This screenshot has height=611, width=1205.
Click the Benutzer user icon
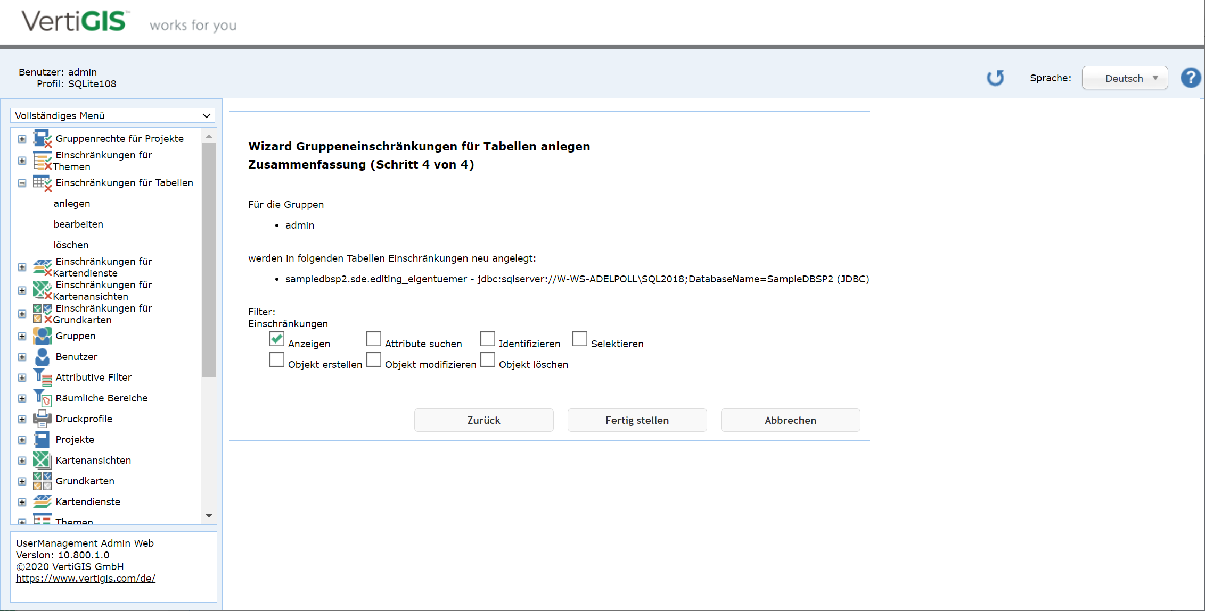(42, 357)
